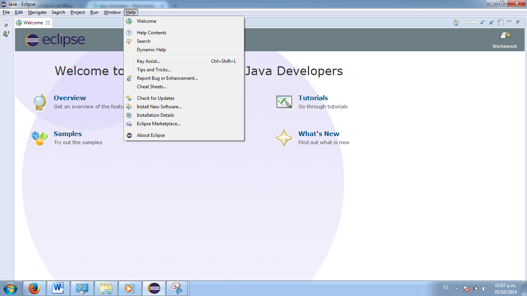
Task: Open Help Contents from Help menu
Action: tap(184, 33)
